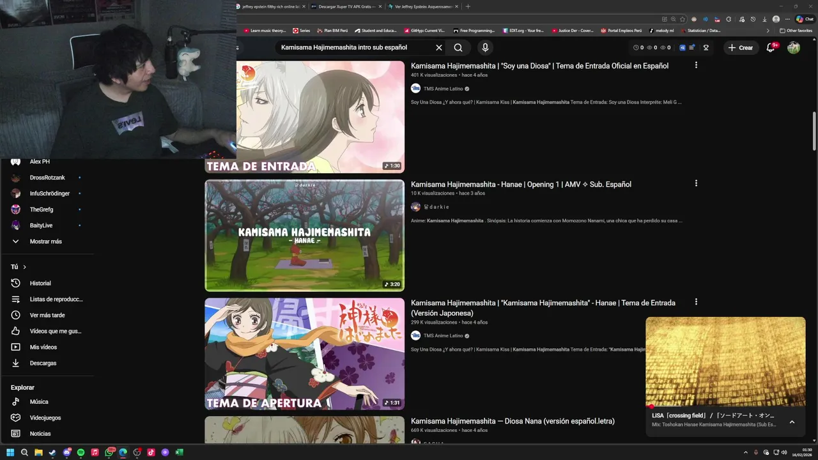The height and width of the screenshot is (460, 818).
Task: Open Spotify from the taskbar
Action: 81,452
